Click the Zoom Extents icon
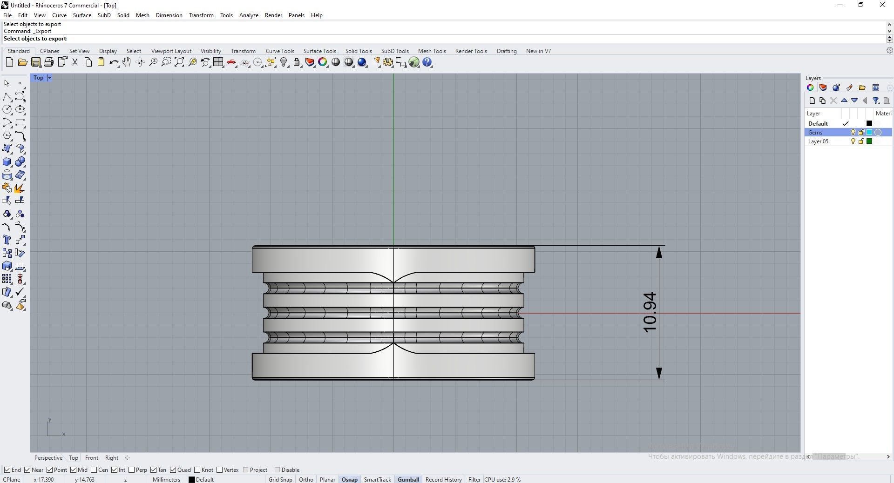 [x=179, y=62]
